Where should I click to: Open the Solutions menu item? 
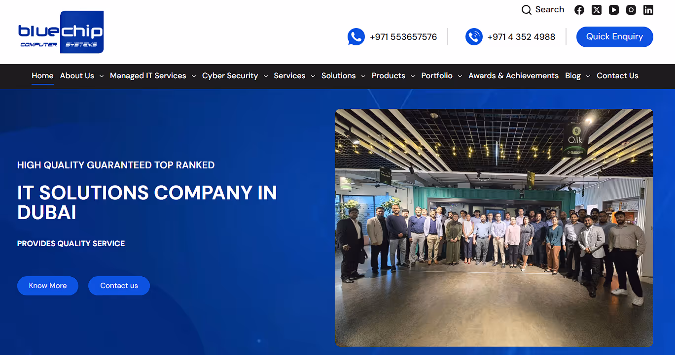click(x=338, y=76)
